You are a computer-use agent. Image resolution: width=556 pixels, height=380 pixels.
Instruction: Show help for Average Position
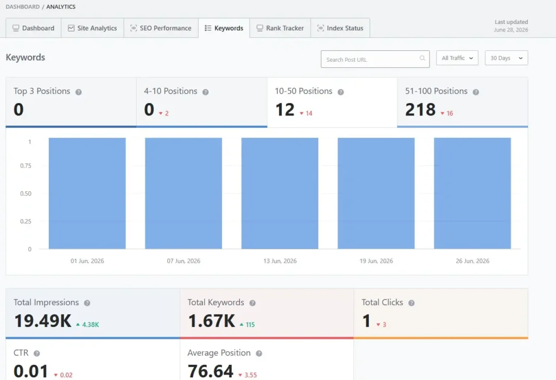[x=259, y=353]
